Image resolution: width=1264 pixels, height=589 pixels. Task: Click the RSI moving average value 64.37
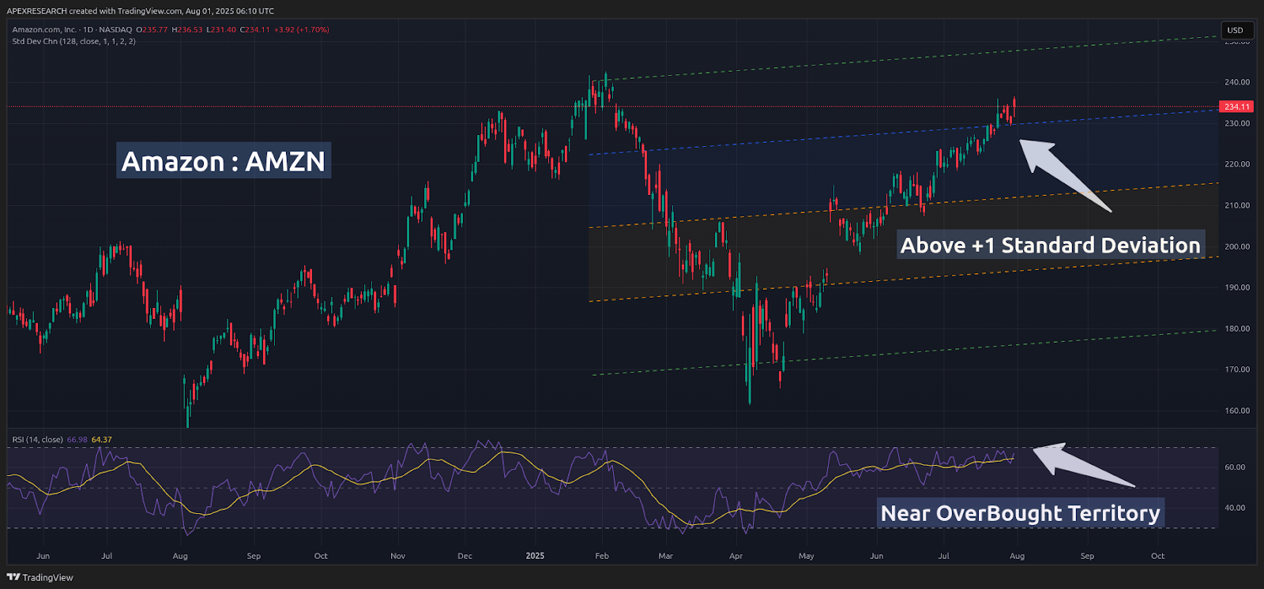102,440
